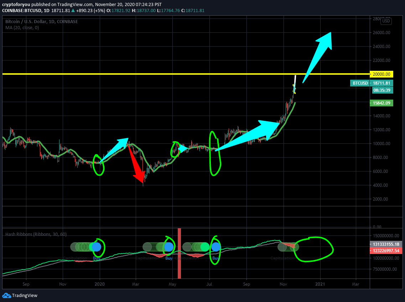Open the Hash Ribbons (Ribbons, 30, 60) legend
This screenshot has width=405, height=302.
[36, 234]
